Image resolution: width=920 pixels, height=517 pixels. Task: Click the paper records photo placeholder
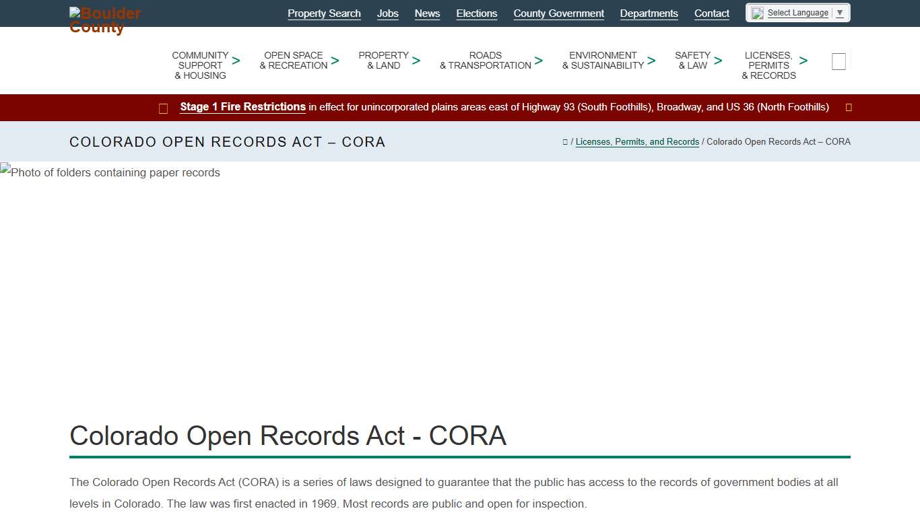(110, 172)
